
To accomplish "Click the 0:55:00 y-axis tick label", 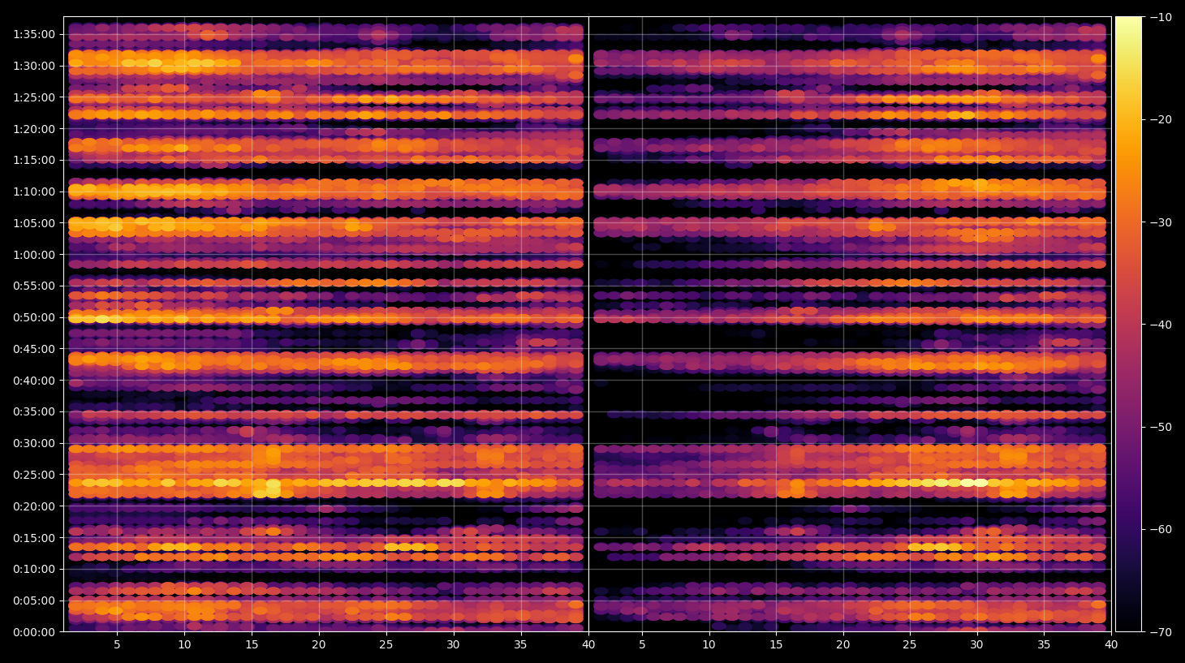I will click(34, 286).
